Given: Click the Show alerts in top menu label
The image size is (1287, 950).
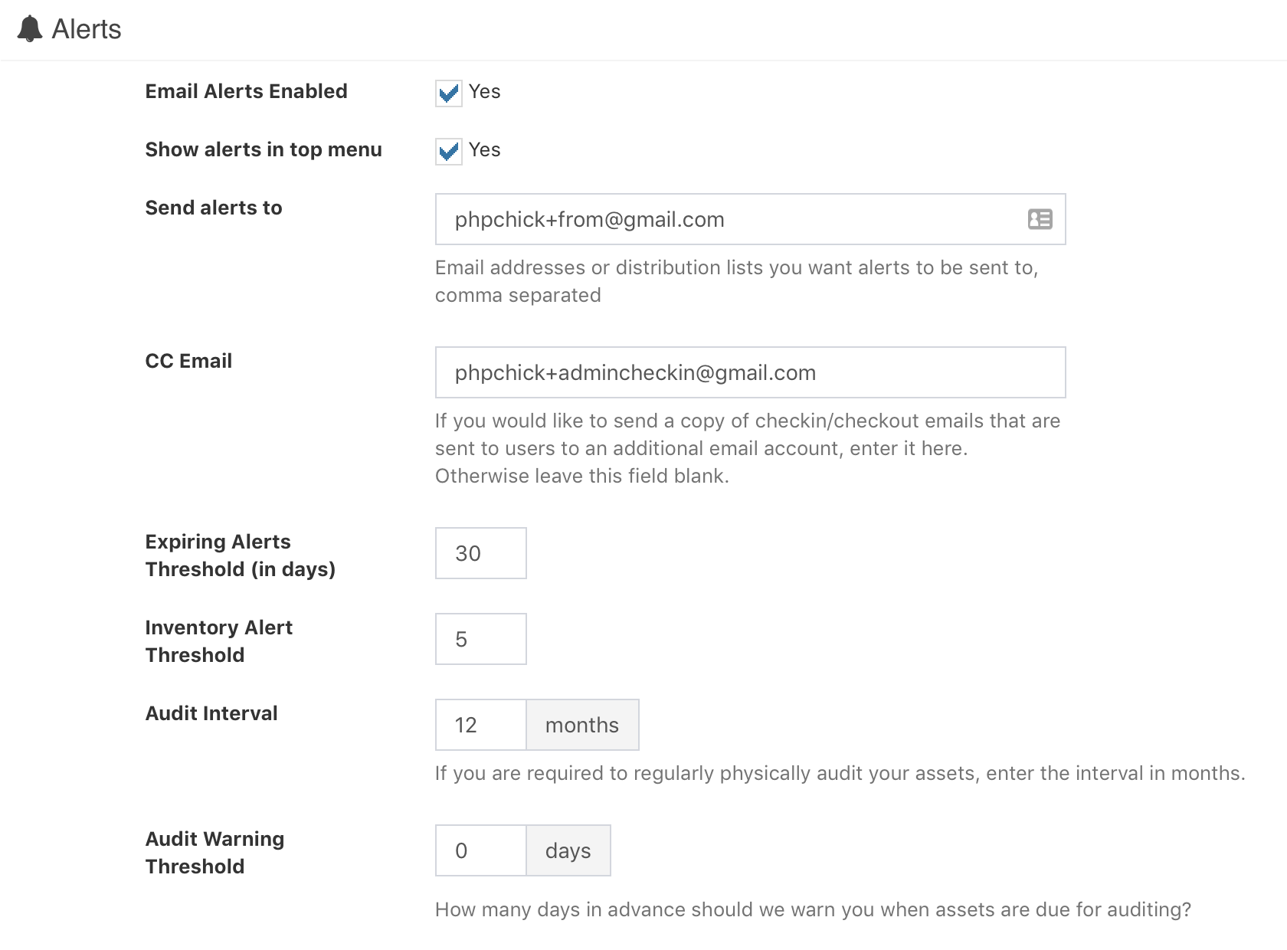Looking at the screenshot, I should pos(264,149).
